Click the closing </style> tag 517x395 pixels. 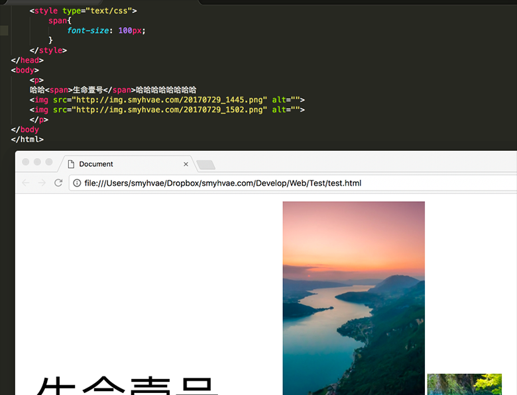[48, 50]
